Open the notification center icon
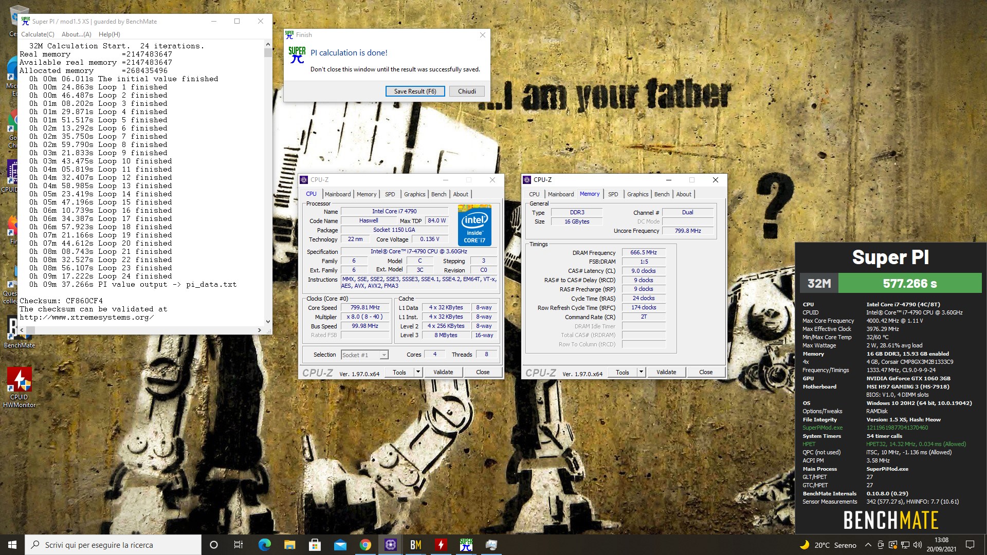The image size is (987, 555). [970, 545]
